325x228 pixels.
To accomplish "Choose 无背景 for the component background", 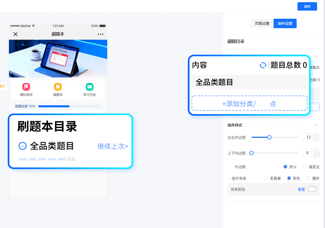I will 266,178.
